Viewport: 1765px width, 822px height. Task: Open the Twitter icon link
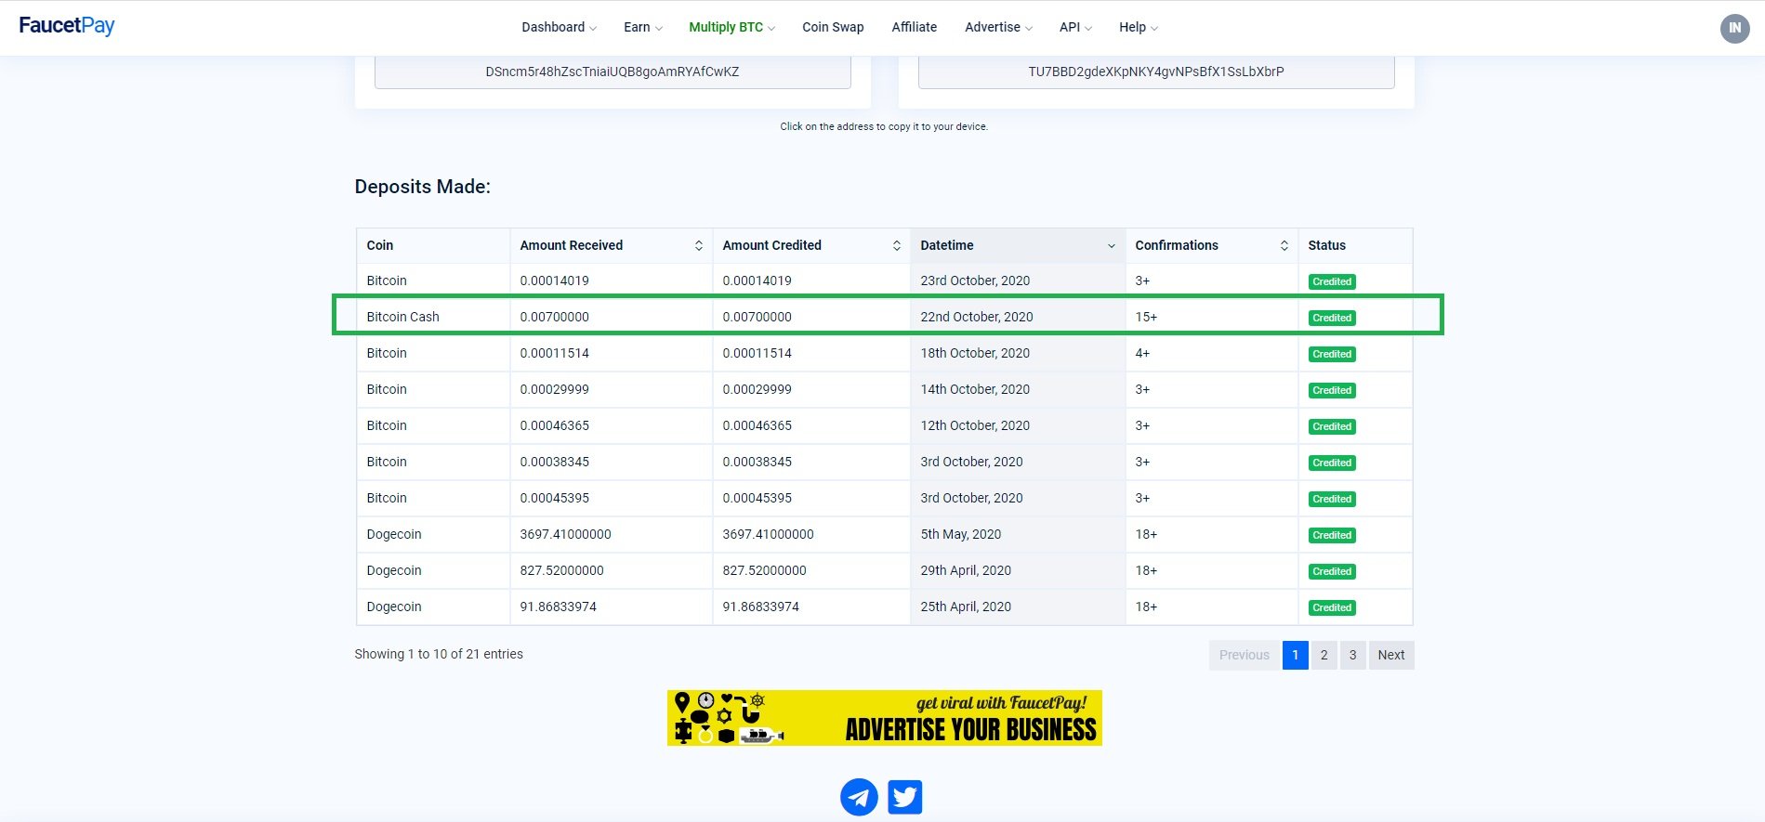pos(904,797)
